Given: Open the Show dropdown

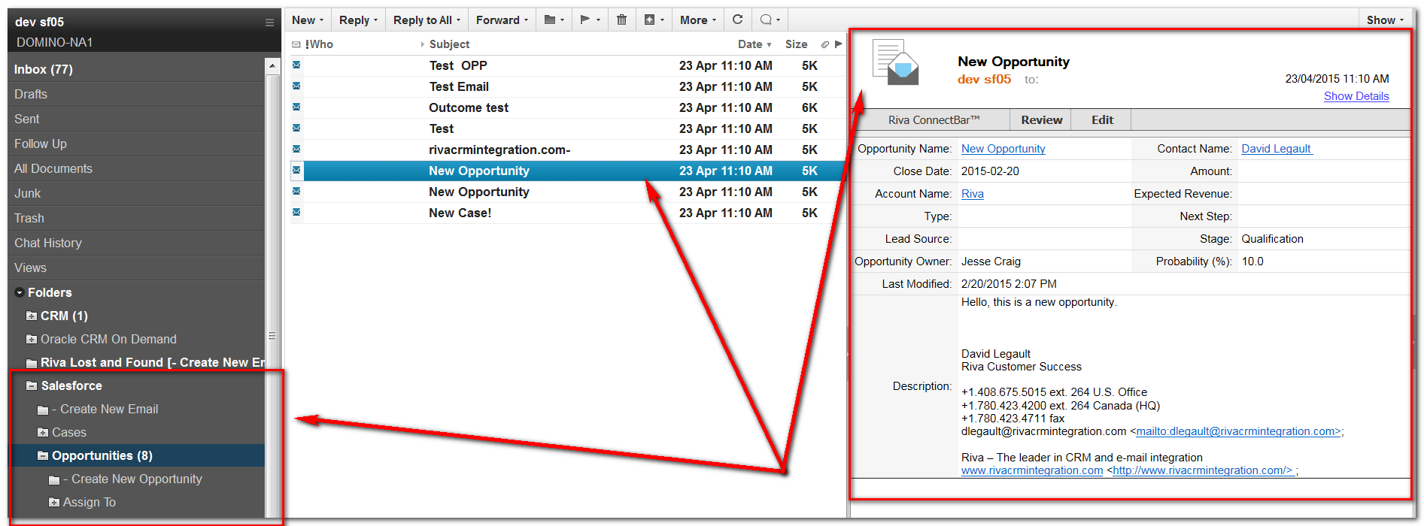Looking at the screenshot, I should click(1385, 20).
